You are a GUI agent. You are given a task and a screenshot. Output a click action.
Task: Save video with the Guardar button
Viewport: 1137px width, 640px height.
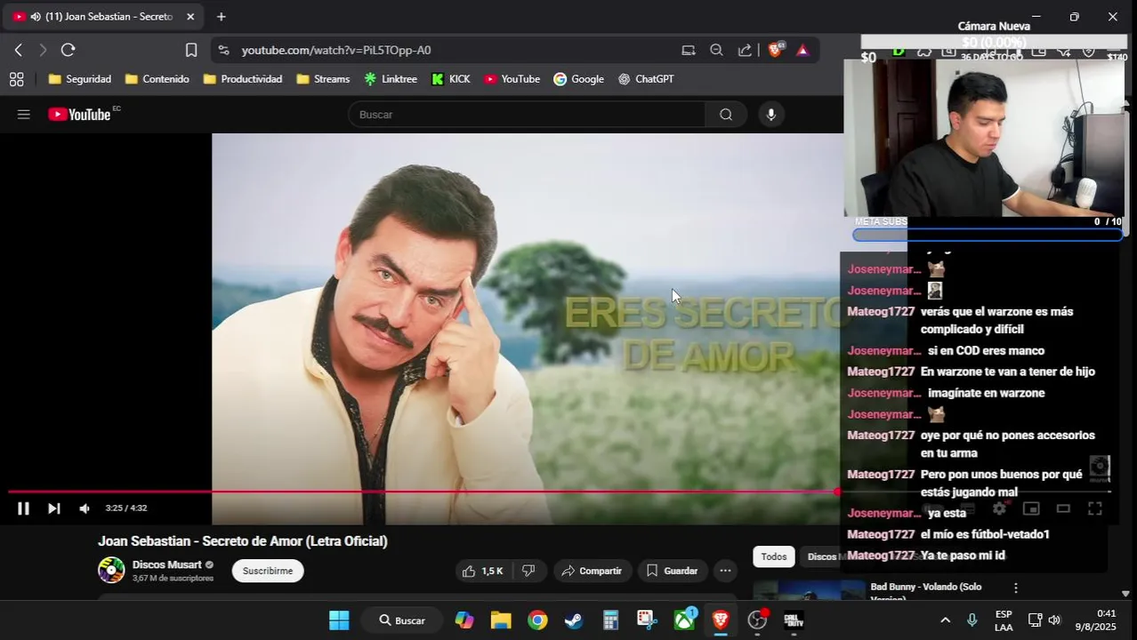[673, 571]
